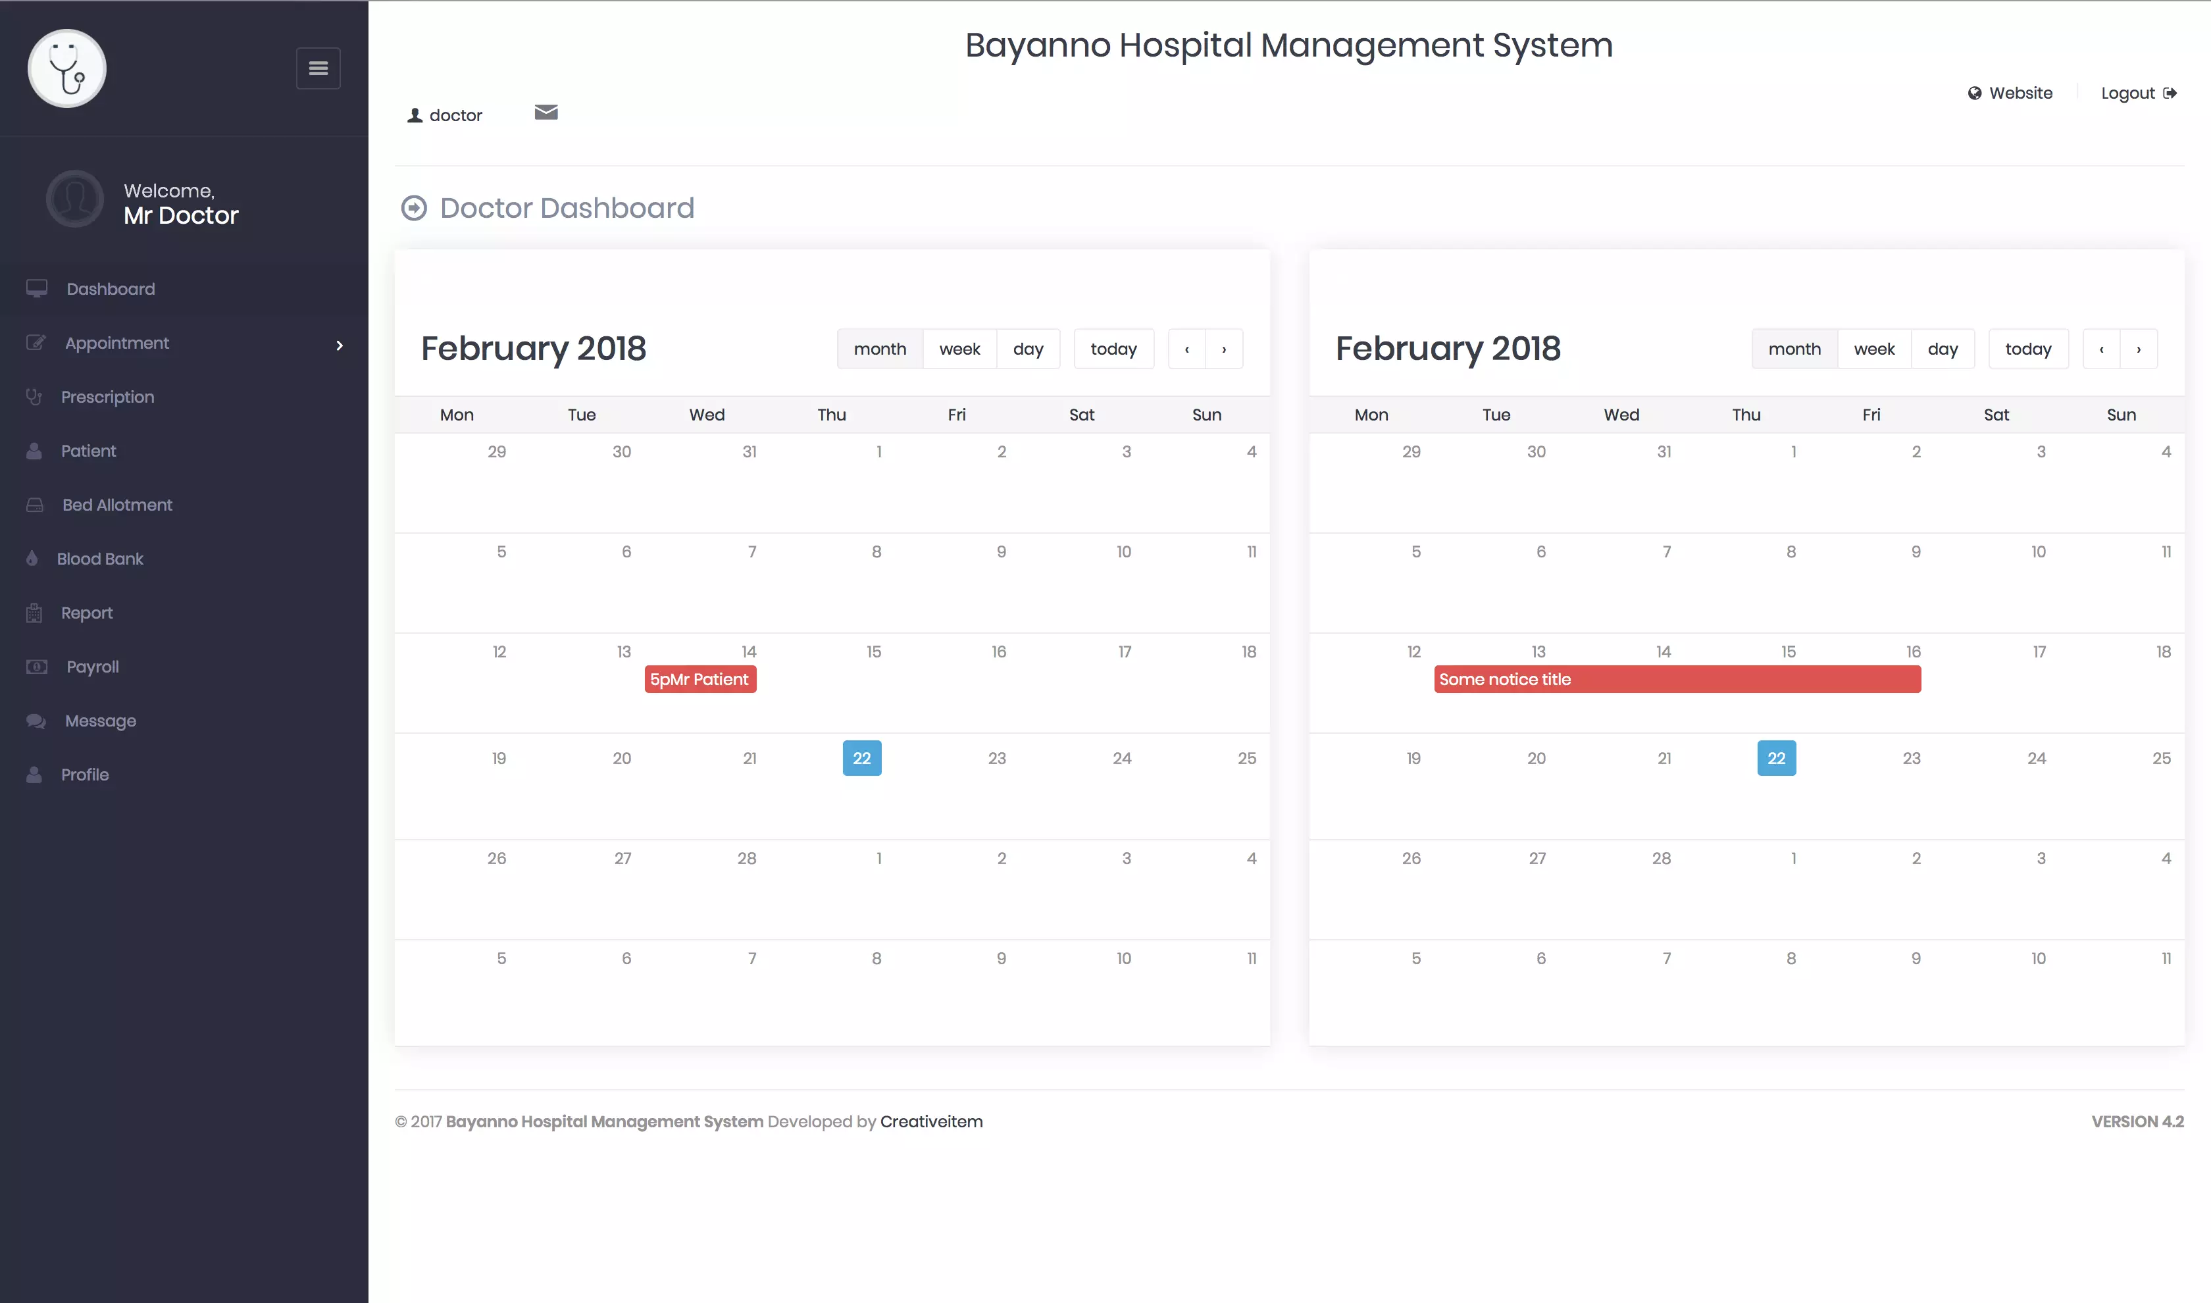The height and width of the screenshot is (1303, 2211).
Task: Switch left calendar to month view
Action: click(x=880, y=349)
